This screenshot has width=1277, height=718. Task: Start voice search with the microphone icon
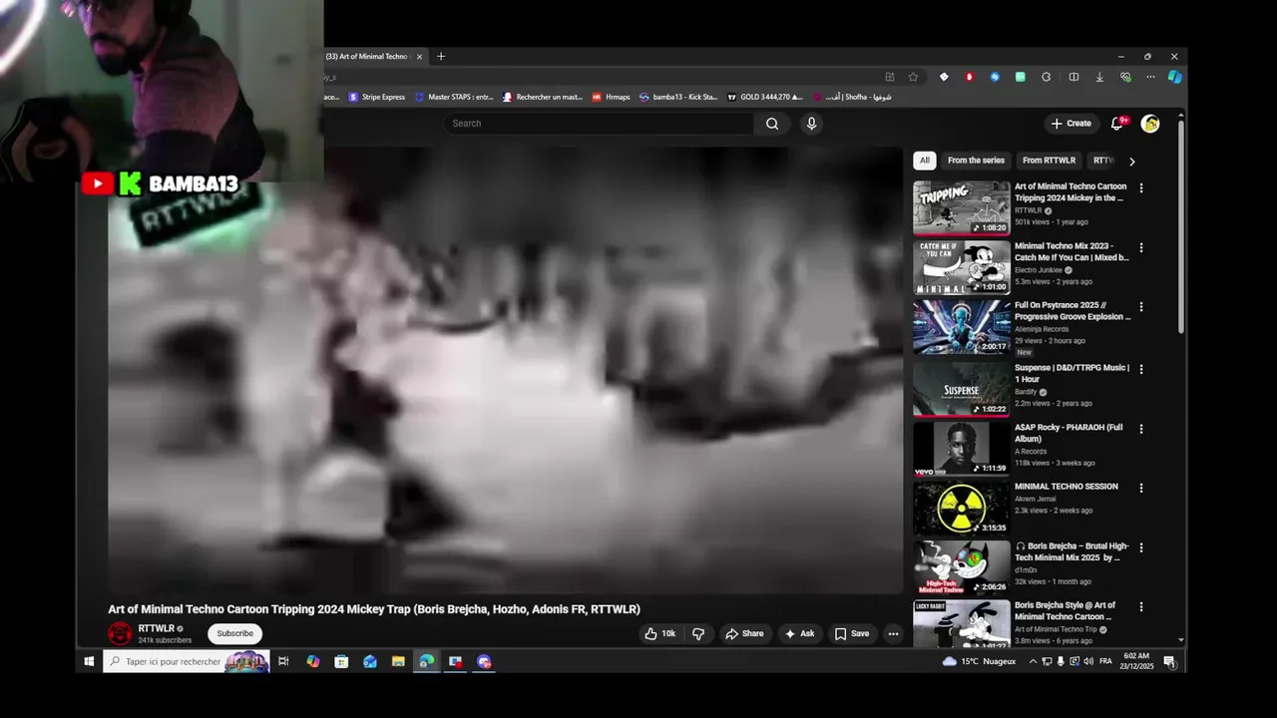pyautogui.click(x=811, y=124)
